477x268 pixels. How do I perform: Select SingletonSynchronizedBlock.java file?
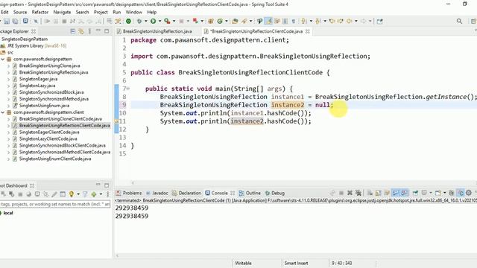[51, 92]
